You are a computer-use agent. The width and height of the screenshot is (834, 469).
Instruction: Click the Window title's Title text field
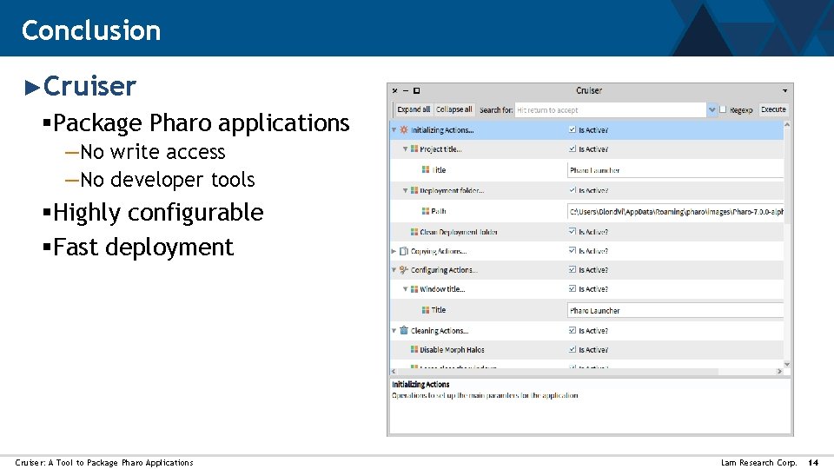coord(676,311)
